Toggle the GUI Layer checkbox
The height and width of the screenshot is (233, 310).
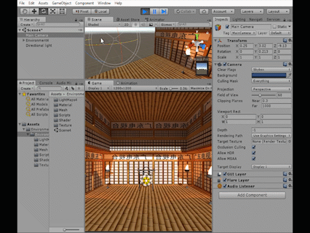coord(225,174)
